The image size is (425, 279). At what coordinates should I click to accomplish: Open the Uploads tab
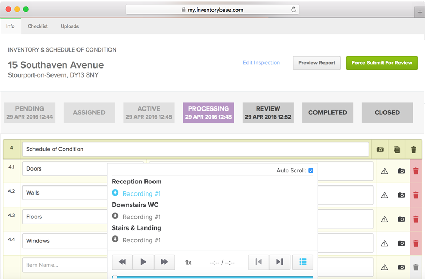tap(70, 26)
